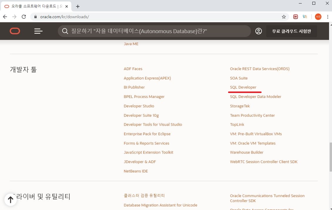Open Developer Suite 10g link

point(141,115)
